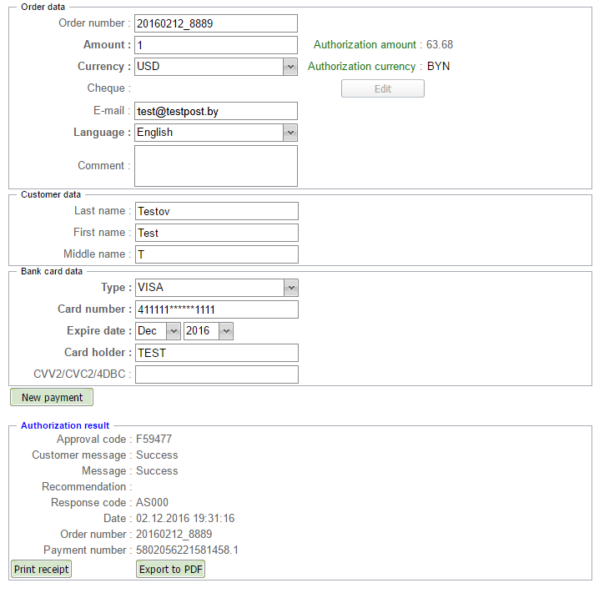Focus the Last name field containing Testov
The image size is (604, 593).
pyautogui.click(x=215, y=212)
